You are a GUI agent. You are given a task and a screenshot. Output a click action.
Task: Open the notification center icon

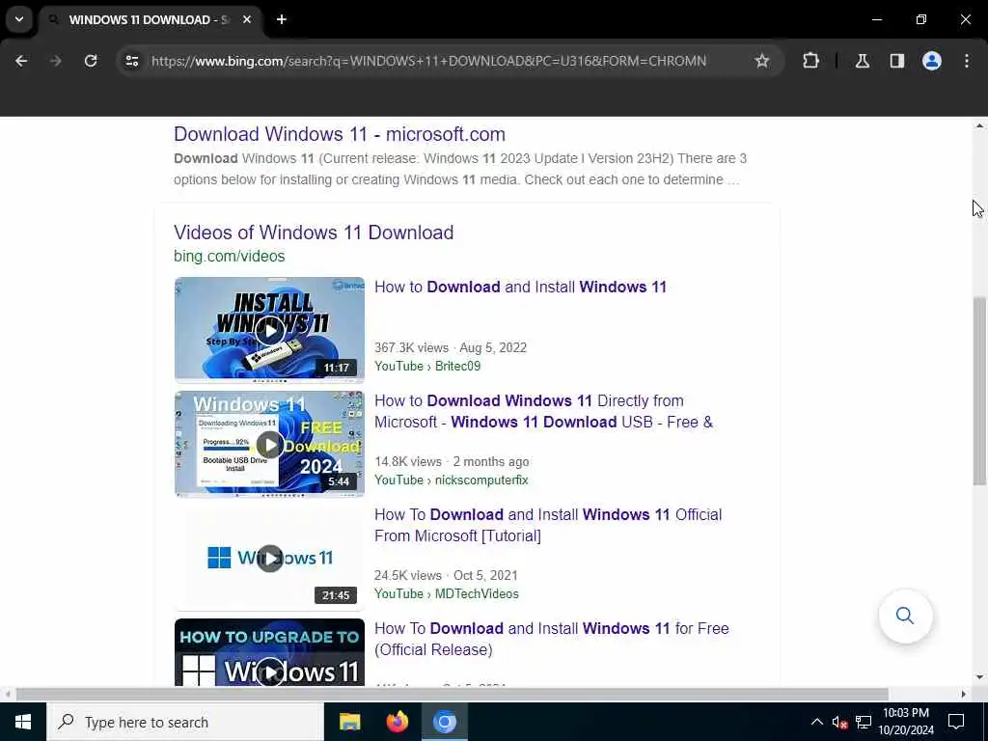click(x=956, y=722)
